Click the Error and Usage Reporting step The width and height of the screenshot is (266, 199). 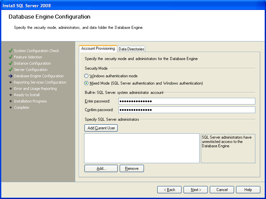(35, 89)
